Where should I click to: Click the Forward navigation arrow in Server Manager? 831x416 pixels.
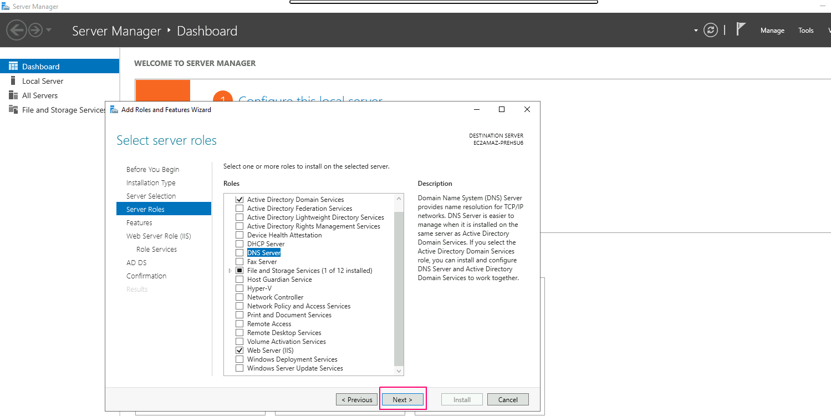pyautogui.click(x=35, y=30)
